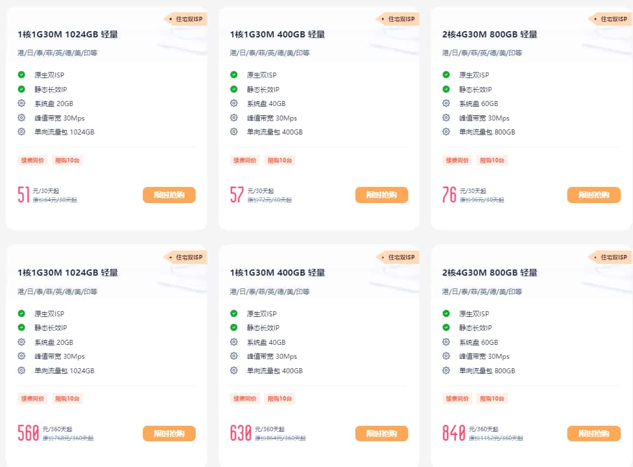Click green check beside 静态长效IP in 57元 card
633x467 pixels.
tap(234, 89)
